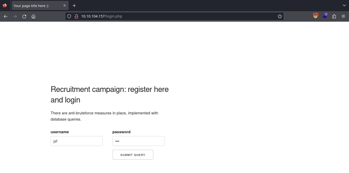Go back to previous page
Screen dimensions: 349x173
click(6, 16)
